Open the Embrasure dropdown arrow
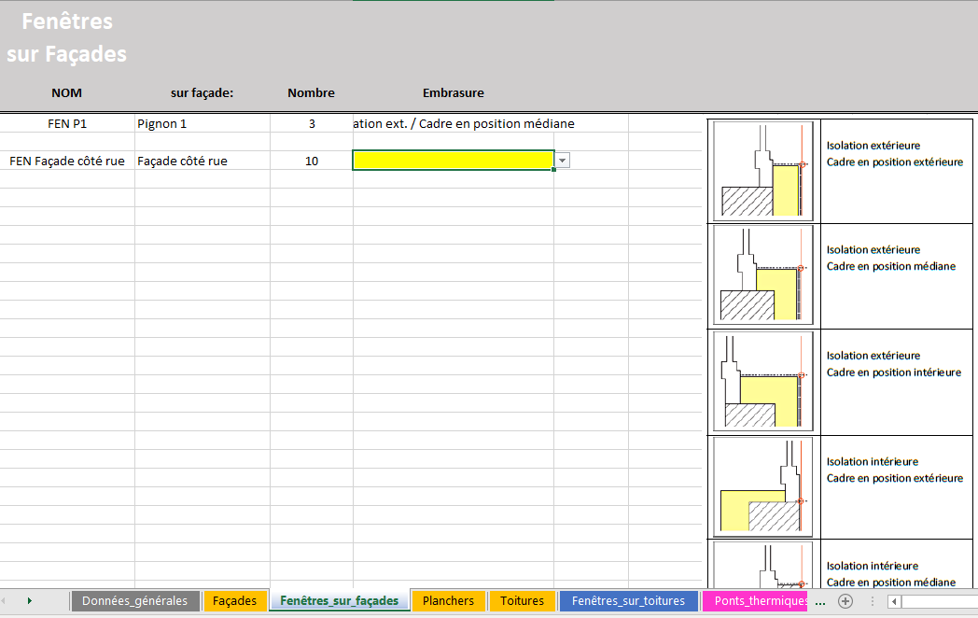This screenshot has width=978, height=618. [x=562, y=161]
